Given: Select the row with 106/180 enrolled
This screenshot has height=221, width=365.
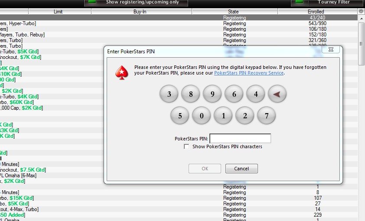Looking at the screenshot, I should [179, 29].
